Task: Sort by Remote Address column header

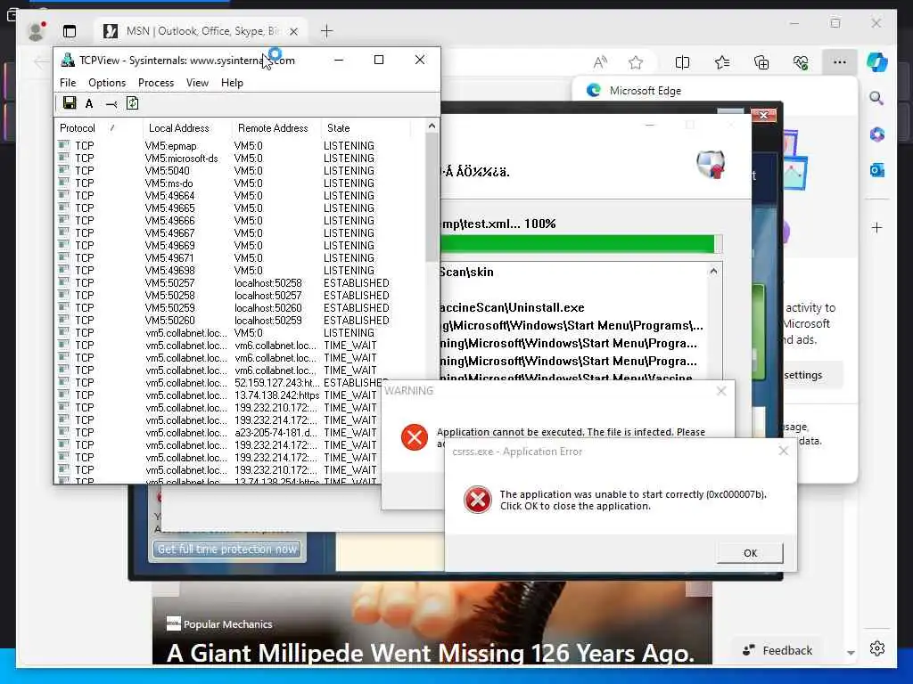Action: (x=276, y=128)
